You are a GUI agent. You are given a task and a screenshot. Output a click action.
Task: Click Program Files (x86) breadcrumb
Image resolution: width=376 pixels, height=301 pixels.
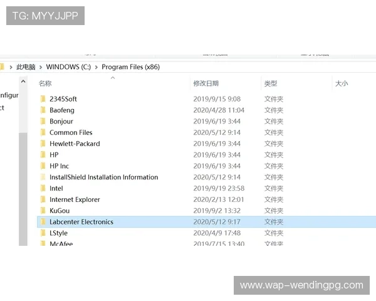(x=131, y=67)
